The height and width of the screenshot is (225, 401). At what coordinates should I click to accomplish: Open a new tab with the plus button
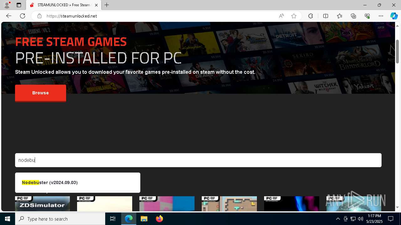[x=107, y=5]
